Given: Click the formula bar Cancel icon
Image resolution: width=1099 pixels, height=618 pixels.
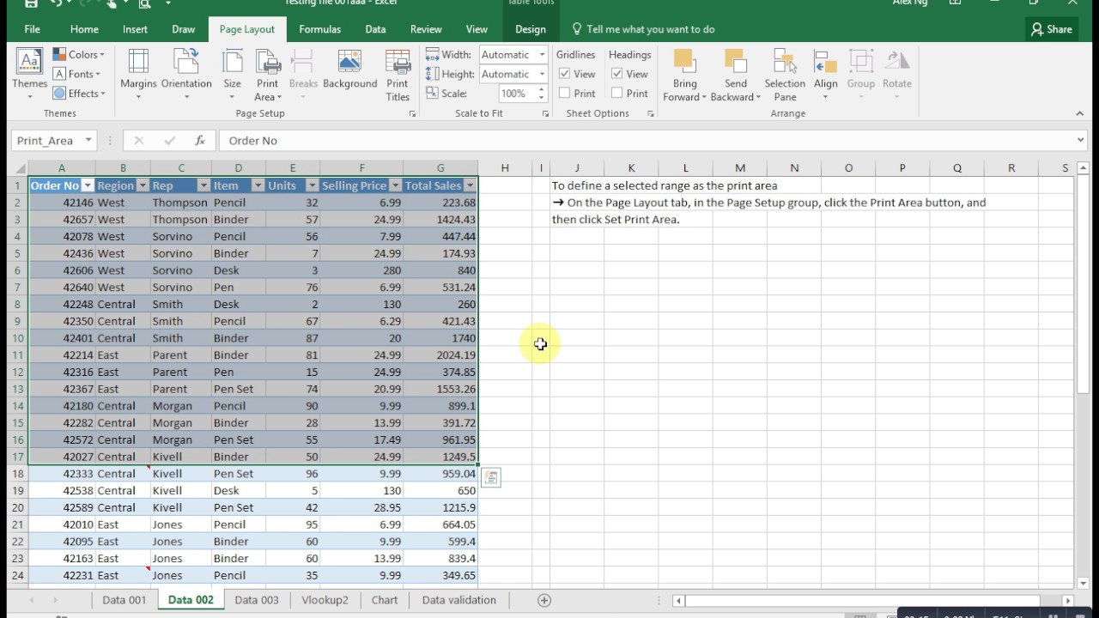Looking at the screenshot, I should (138, 141).
